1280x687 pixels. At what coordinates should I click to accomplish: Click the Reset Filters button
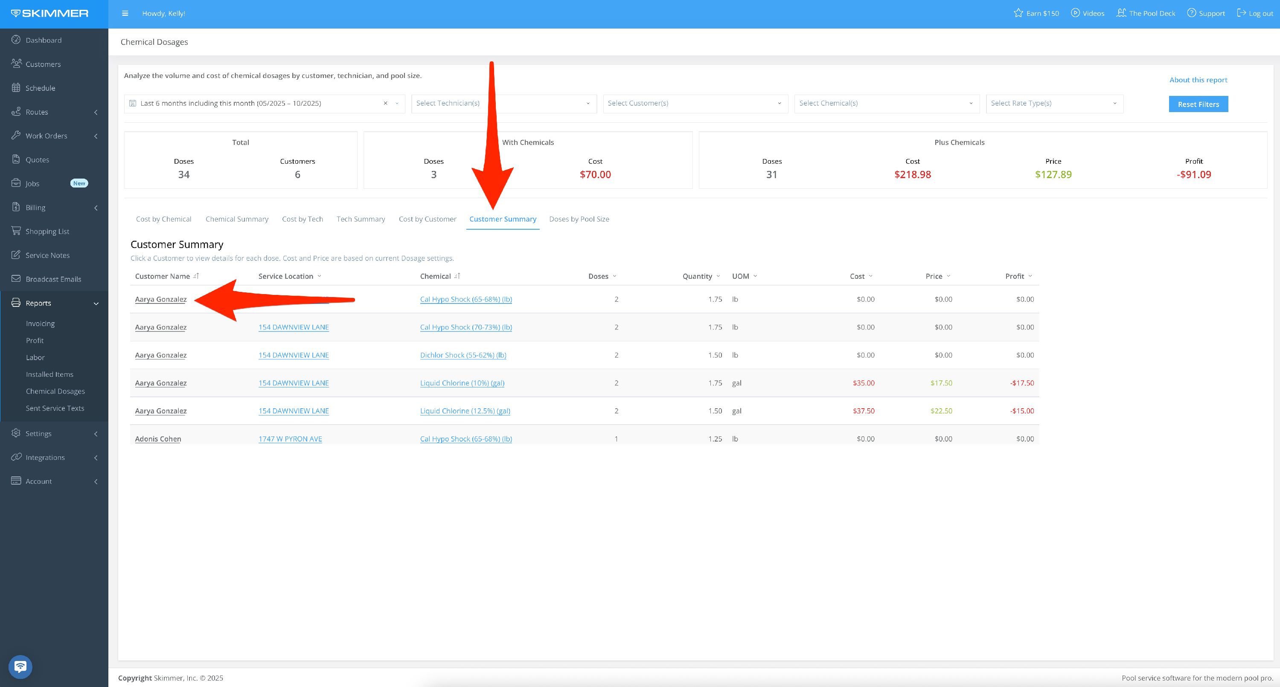coord(1198,104)
